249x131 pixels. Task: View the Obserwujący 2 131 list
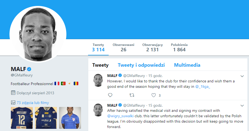click(153, 48)
